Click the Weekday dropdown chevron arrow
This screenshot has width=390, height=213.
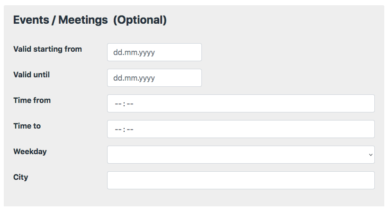pyautogui.click(x=370, y=155)
